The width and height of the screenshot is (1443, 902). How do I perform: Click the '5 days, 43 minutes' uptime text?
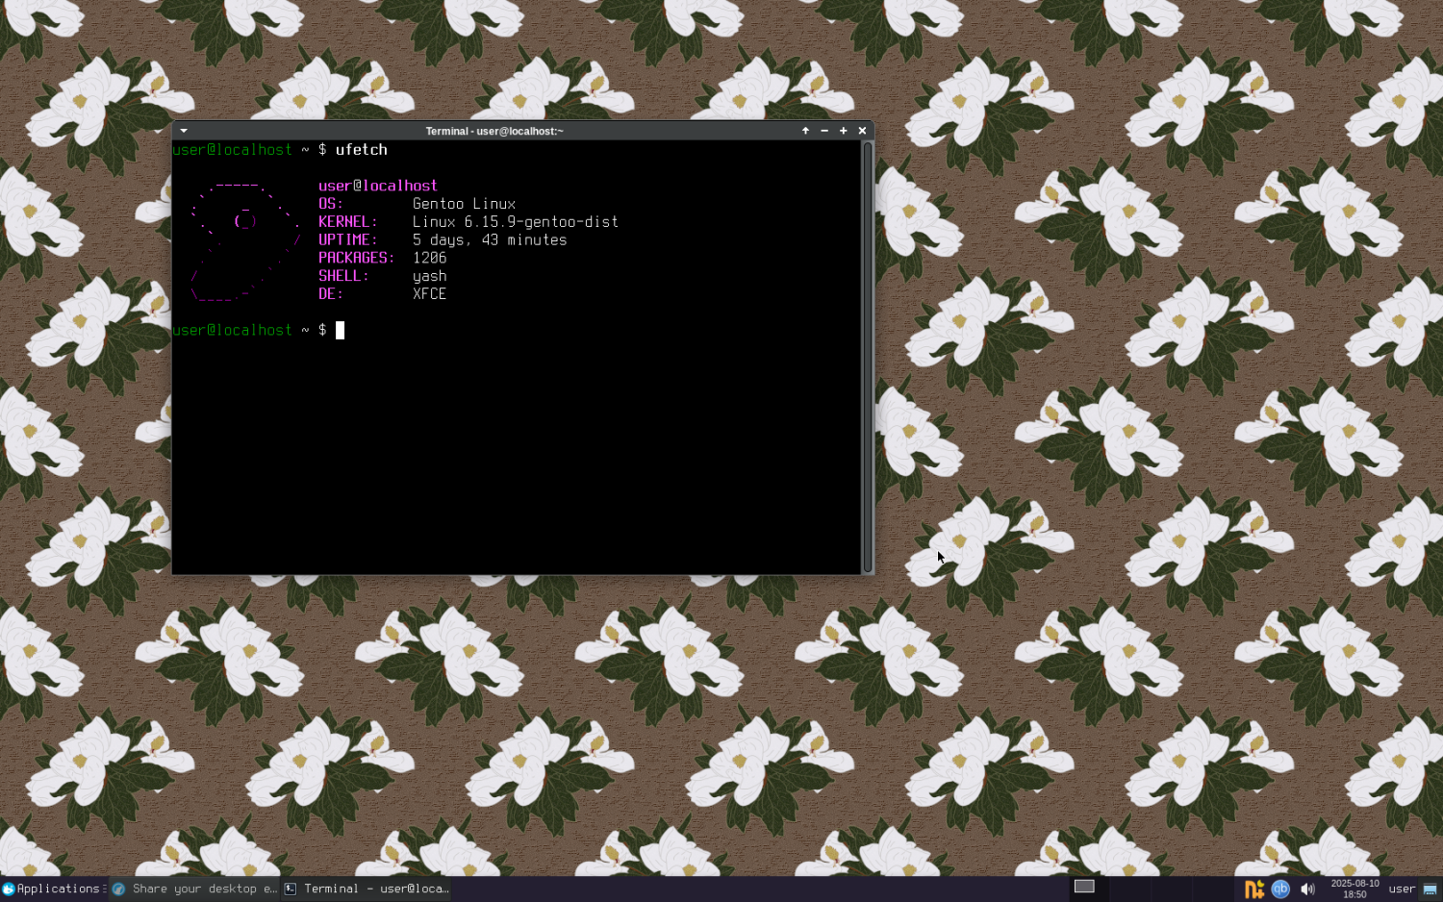click(x=490, y=240)
